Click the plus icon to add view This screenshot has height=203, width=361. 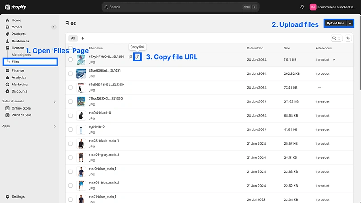click(x=82, y=38)
